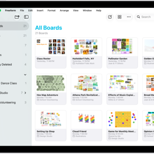Open the Arrange menu
Image resolution: width=154 pixels, height=154 pixels.
pos(64,10)
